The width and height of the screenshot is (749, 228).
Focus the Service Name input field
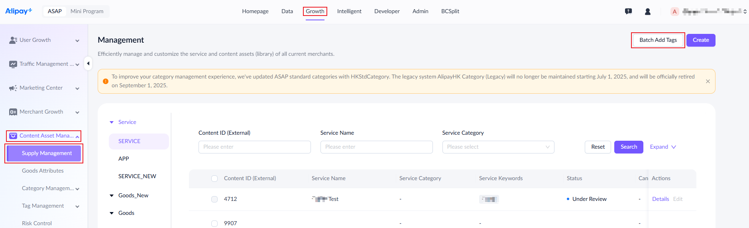(x=376, y=147)
